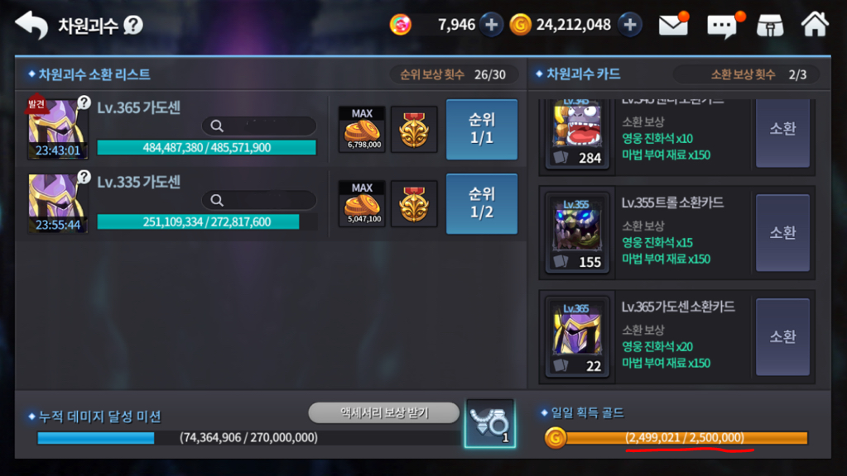Open the 순위 1/2 ranking button

481,204
